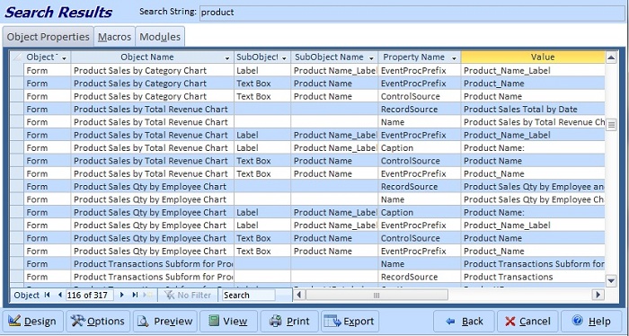
Task: Select the Value column header
Action: coord(533,57)
